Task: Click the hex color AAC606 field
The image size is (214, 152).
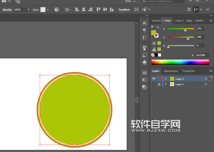Action: pos(202,55)
